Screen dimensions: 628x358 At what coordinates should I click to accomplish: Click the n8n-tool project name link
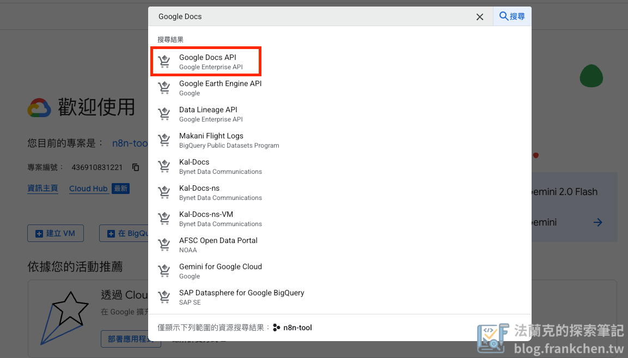pos(130,143)
